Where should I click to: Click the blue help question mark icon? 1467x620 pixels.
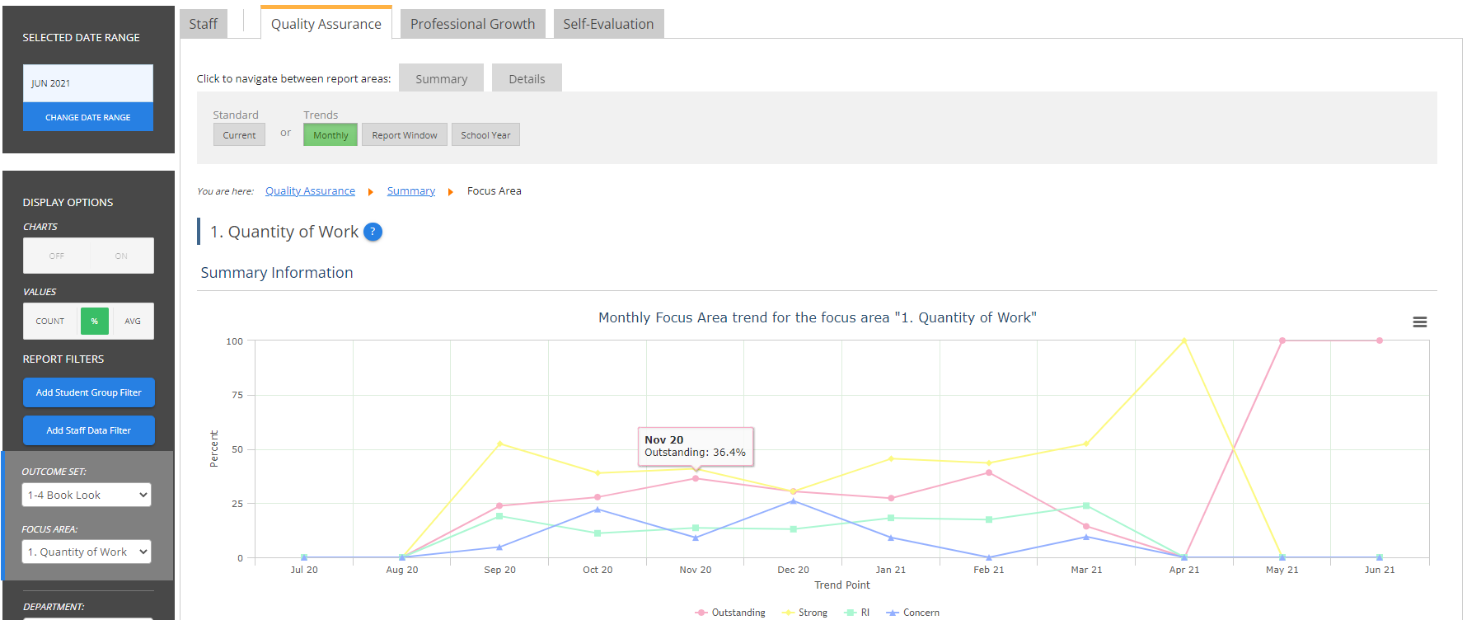[x=373, y=233]
